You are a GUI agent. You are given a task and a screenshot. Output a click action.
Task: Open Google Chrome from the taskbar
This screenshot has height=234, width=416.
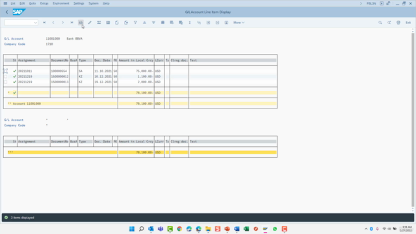179,229
